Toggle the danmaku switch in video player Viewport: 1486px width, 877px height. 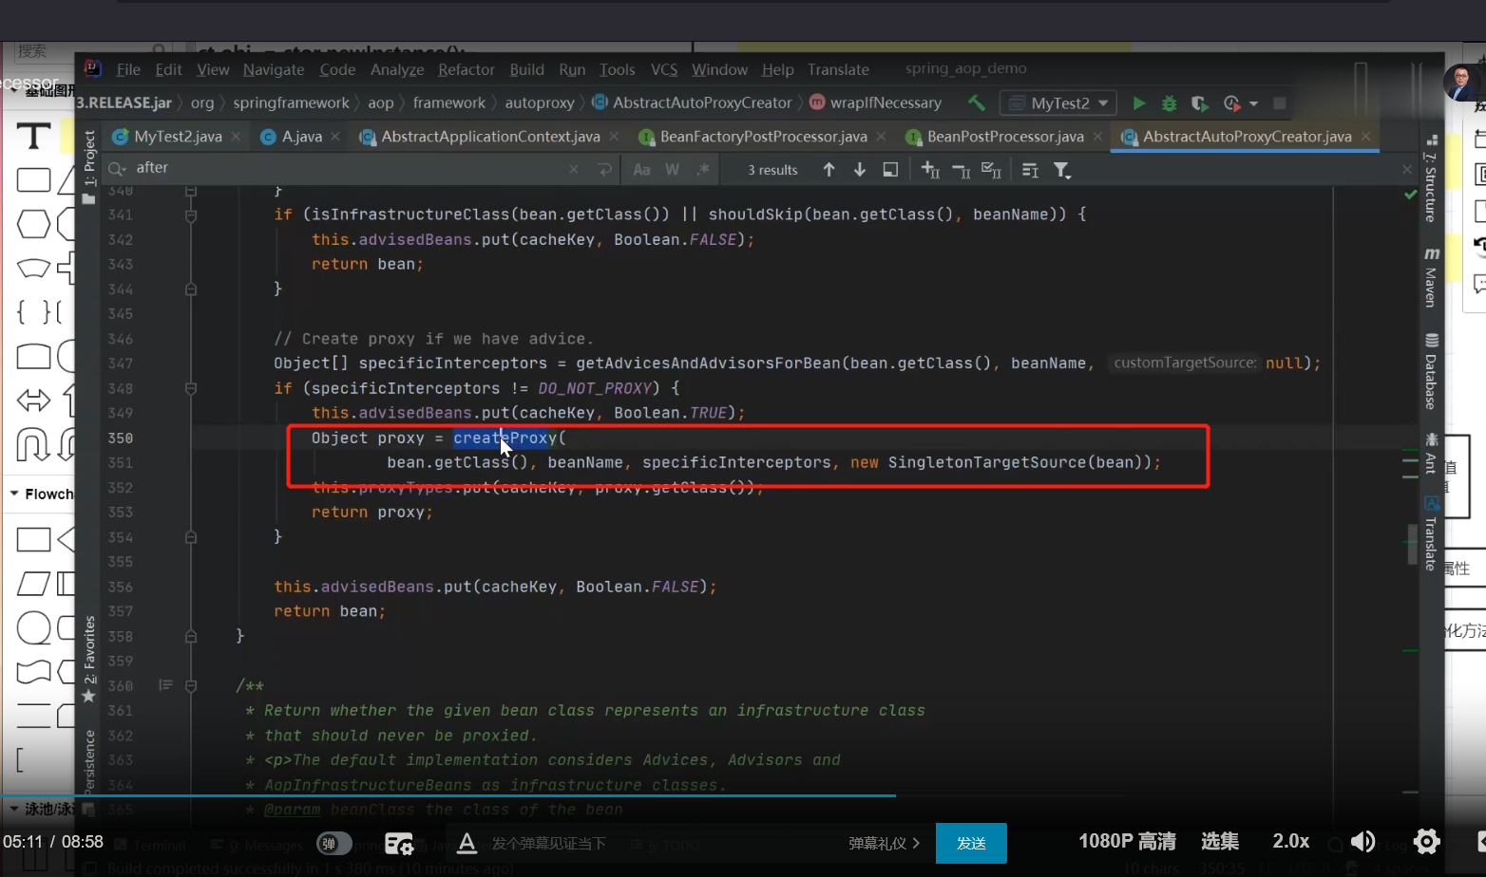click(333, 843)
